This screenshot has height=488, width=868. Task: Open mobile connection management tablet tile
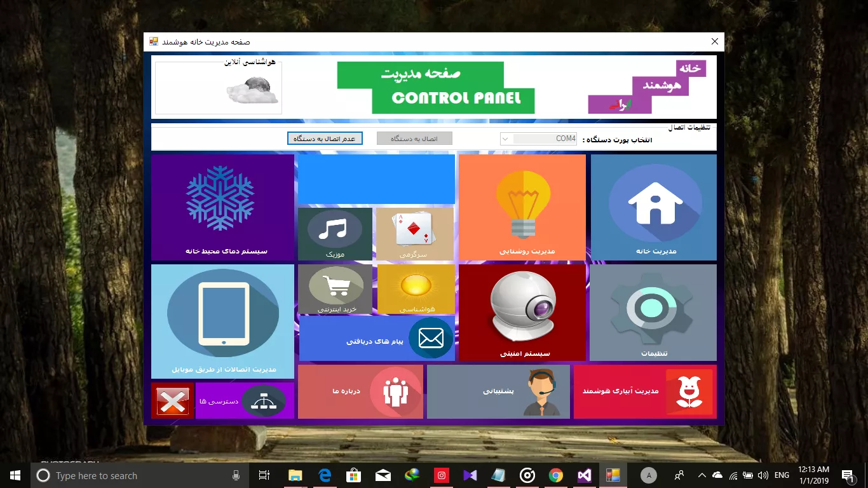(222, 322)
